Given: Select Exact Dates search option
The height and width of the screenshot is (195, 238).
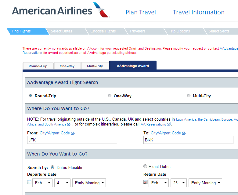Looking at the screenshot, I should 145,167.
